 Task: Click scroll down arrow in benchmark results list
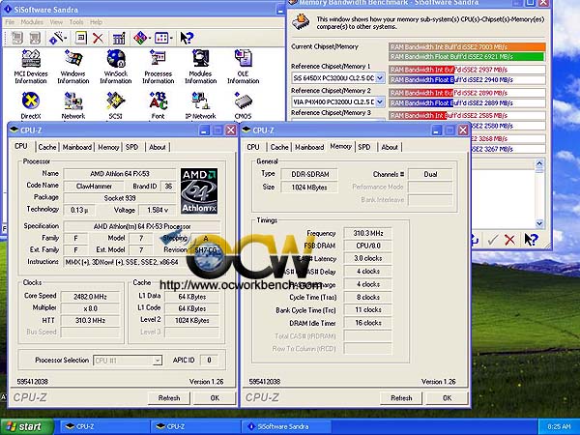click(x=539, y=223)
